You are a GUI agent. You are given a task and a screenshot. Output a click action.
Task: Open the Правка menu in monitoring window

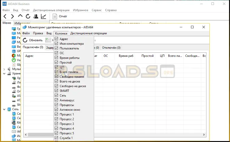coord(38,33)
